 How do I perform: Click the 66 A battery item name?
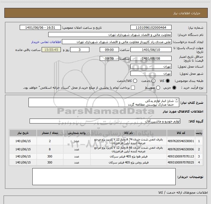coord(129,150)
